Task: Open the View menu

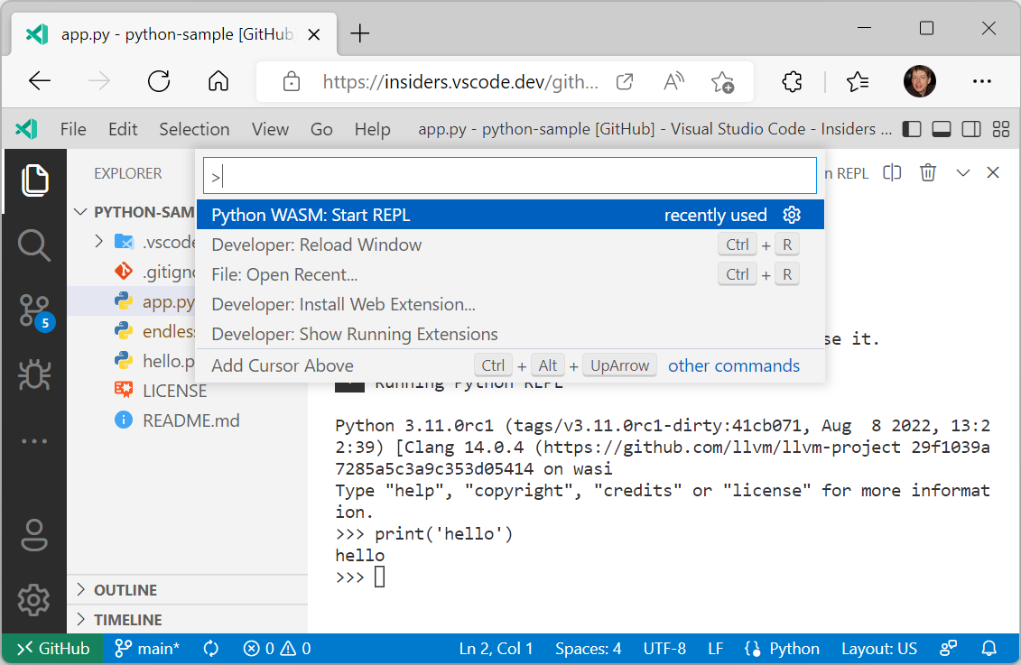Action: [270, 129]
